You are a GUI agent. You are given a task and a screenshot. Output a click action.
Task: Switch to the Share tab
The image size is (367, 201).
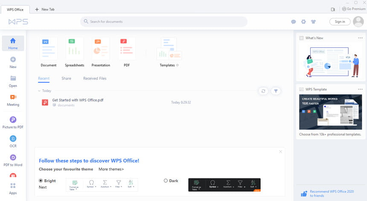click(66, 79)
